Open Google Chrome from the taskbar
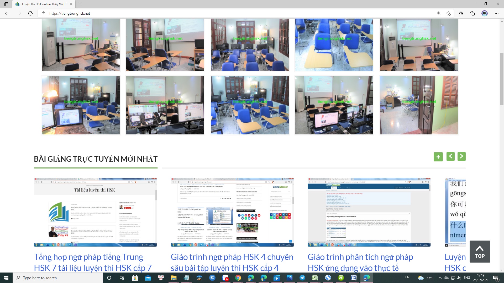The height and width of the screenshot is (283, 504). pyautogui.click(x=238, y=278)
